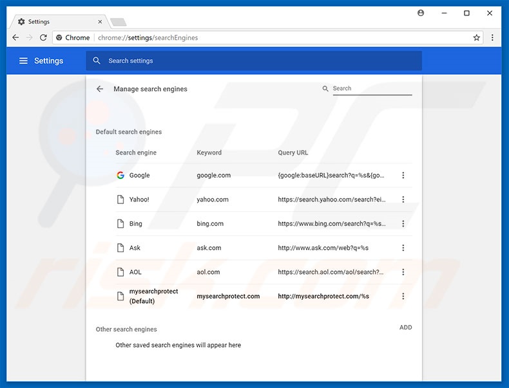Click keyword ask.com
509x388 pixels.
point(209,248)
